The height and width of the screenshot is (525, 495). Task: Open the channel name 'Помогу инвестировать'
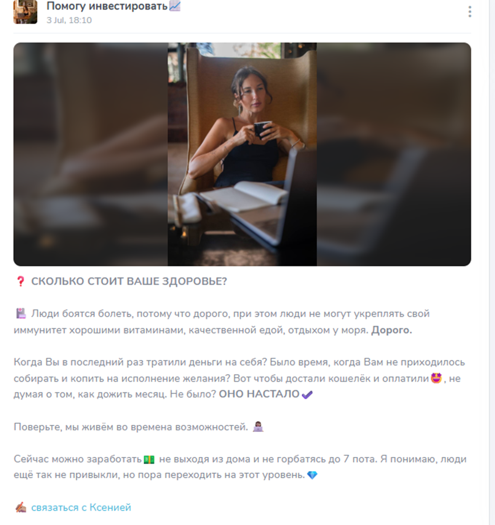point(107,6)
